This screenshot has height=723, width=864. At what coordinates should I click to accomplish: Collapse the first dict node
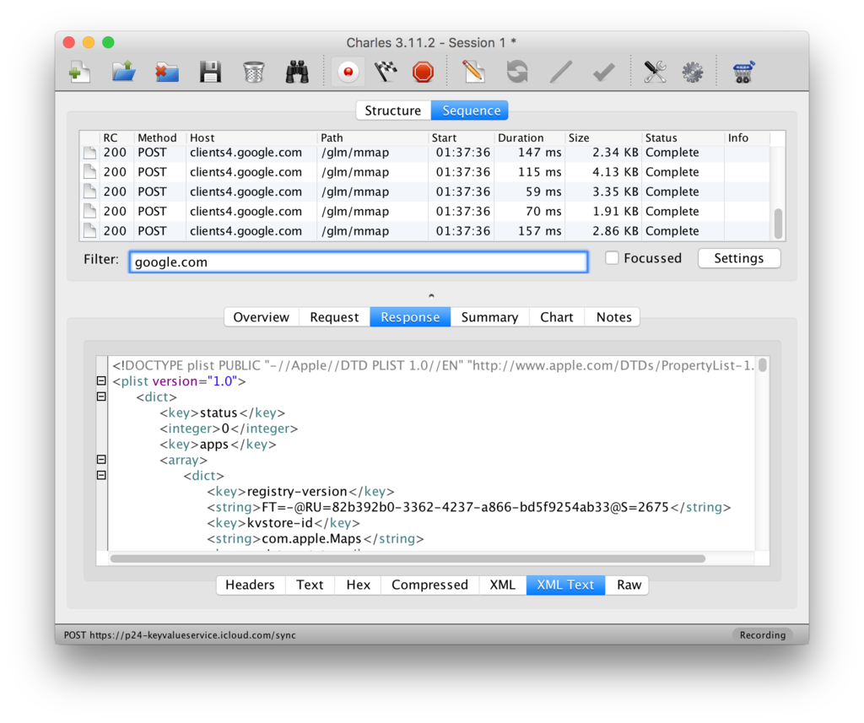[101, 397]
